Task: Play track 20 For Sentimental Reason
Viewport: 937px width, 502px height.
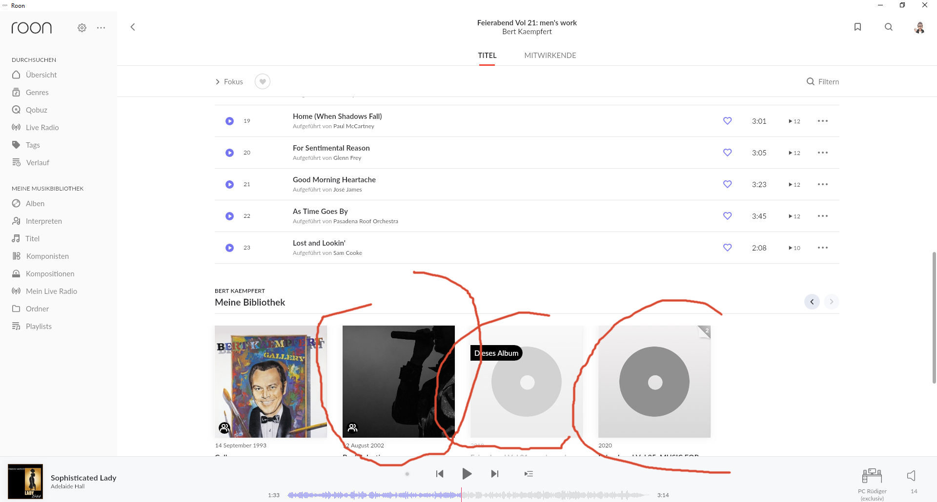Action: pyautogui.click(x=229, y=153)
